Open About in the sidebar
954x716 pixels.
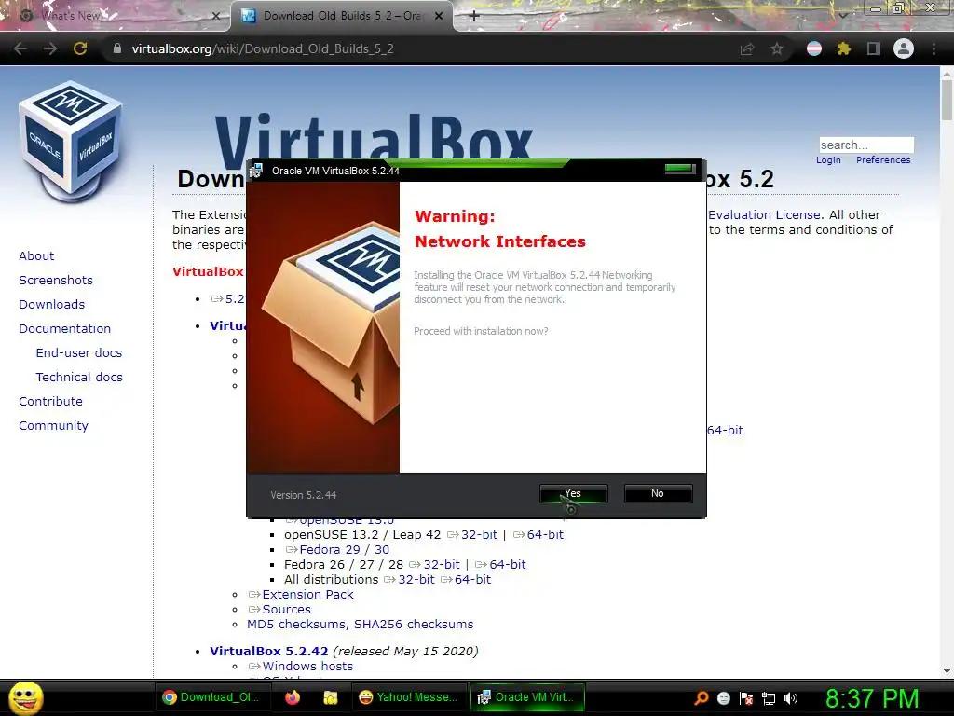tap(36, 255)
